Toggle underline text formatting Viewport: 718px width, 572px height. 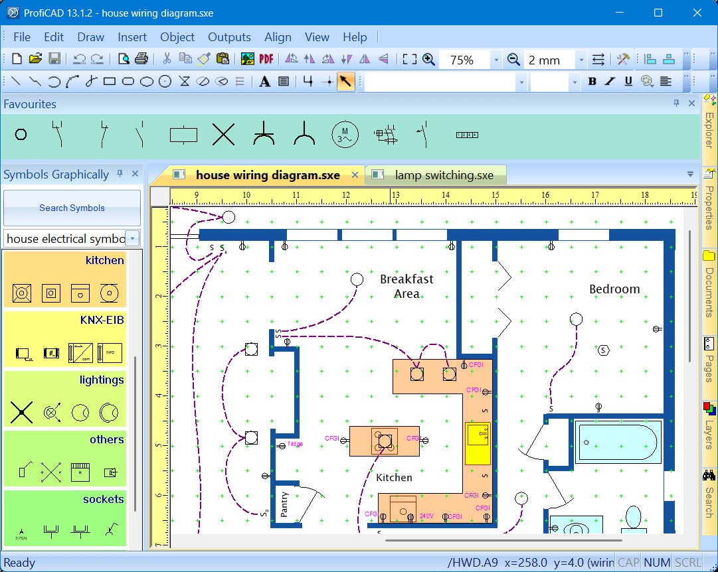(x=628, y=82)
